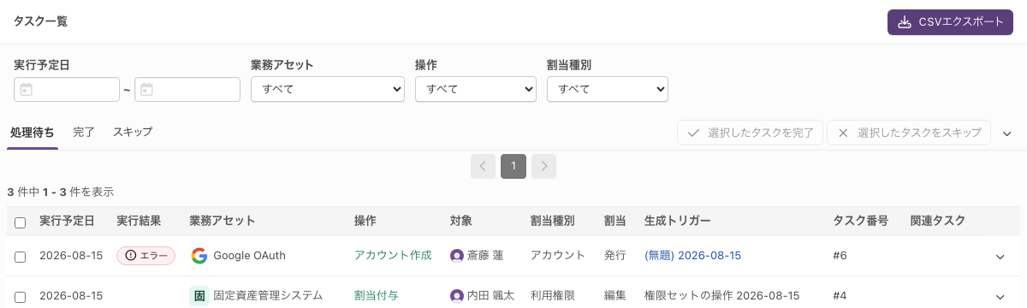Click 選択したタスクを完了 button
Image resolution: width=1027 pixels, height=308 pixels.
[750, 133]
